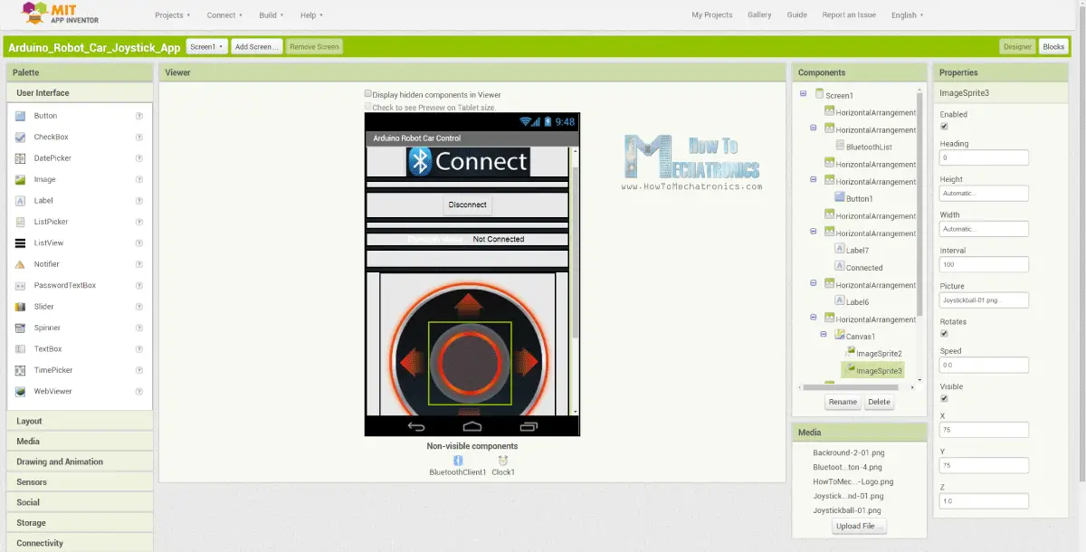This screenshot has width=1086, height=552.
Task: Open the Build menu
Action: [269, 14]
